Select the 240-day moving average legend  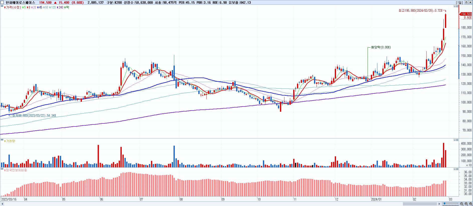point(60,7)
